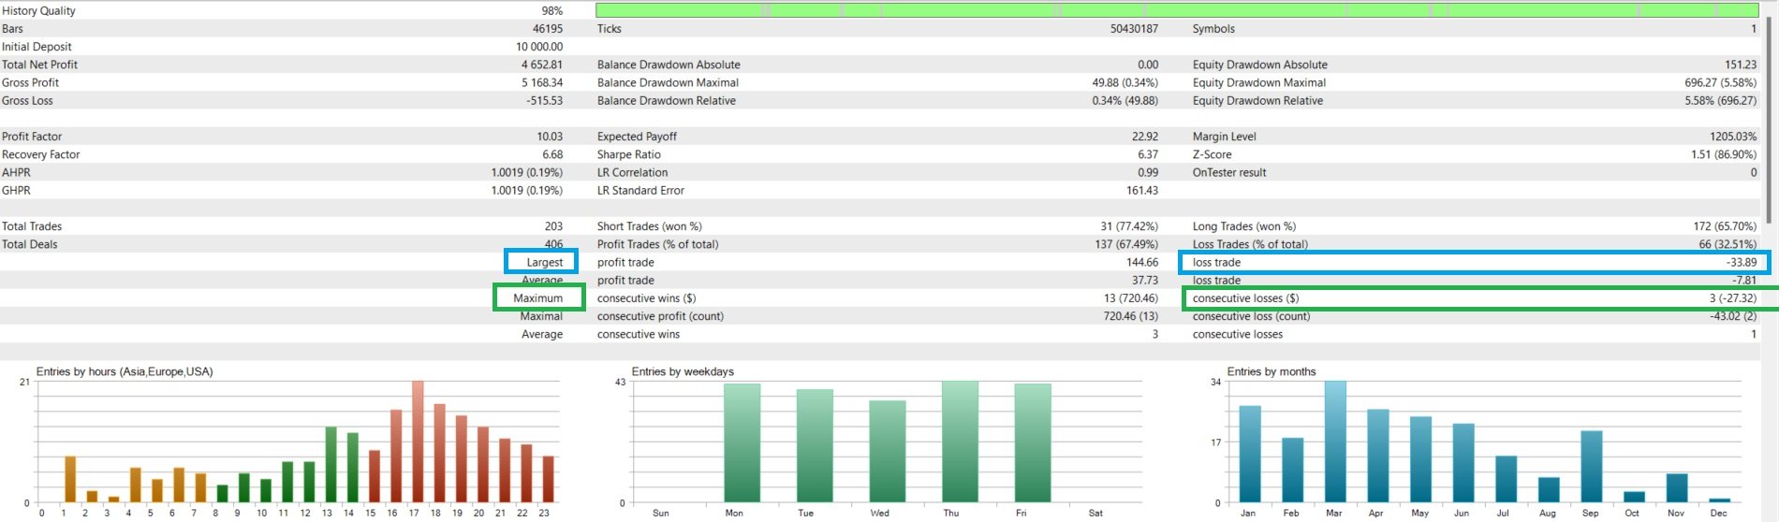
Task: Click the 'Entries by weekdays' chart title
Action: [x=683, y=371]
